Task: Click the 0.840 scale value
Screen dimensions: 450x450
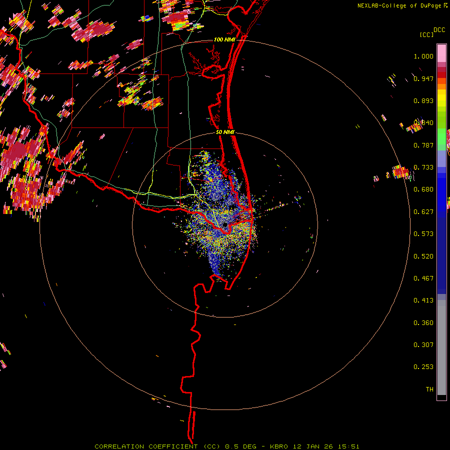Action: 423,123
